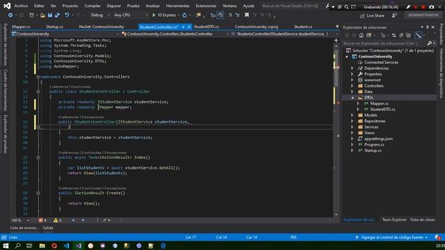Viewport: 445px width, 250px height.
Task: Click the Undo arrow in toolbar
Action: [67, 15]
